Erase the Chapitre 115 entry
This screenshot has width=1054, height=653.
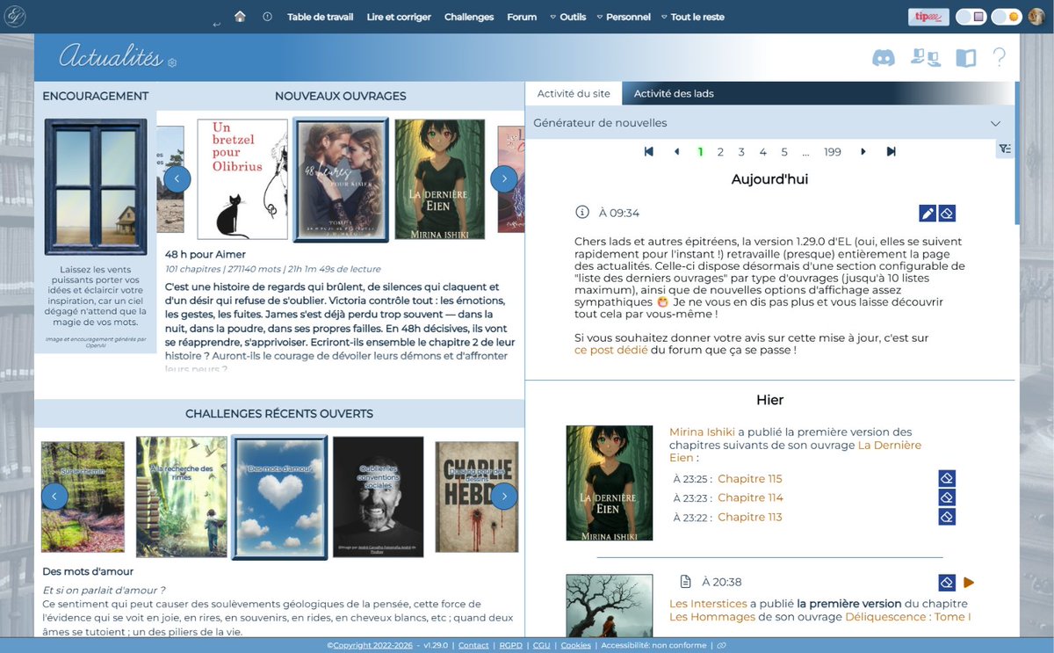947,479
